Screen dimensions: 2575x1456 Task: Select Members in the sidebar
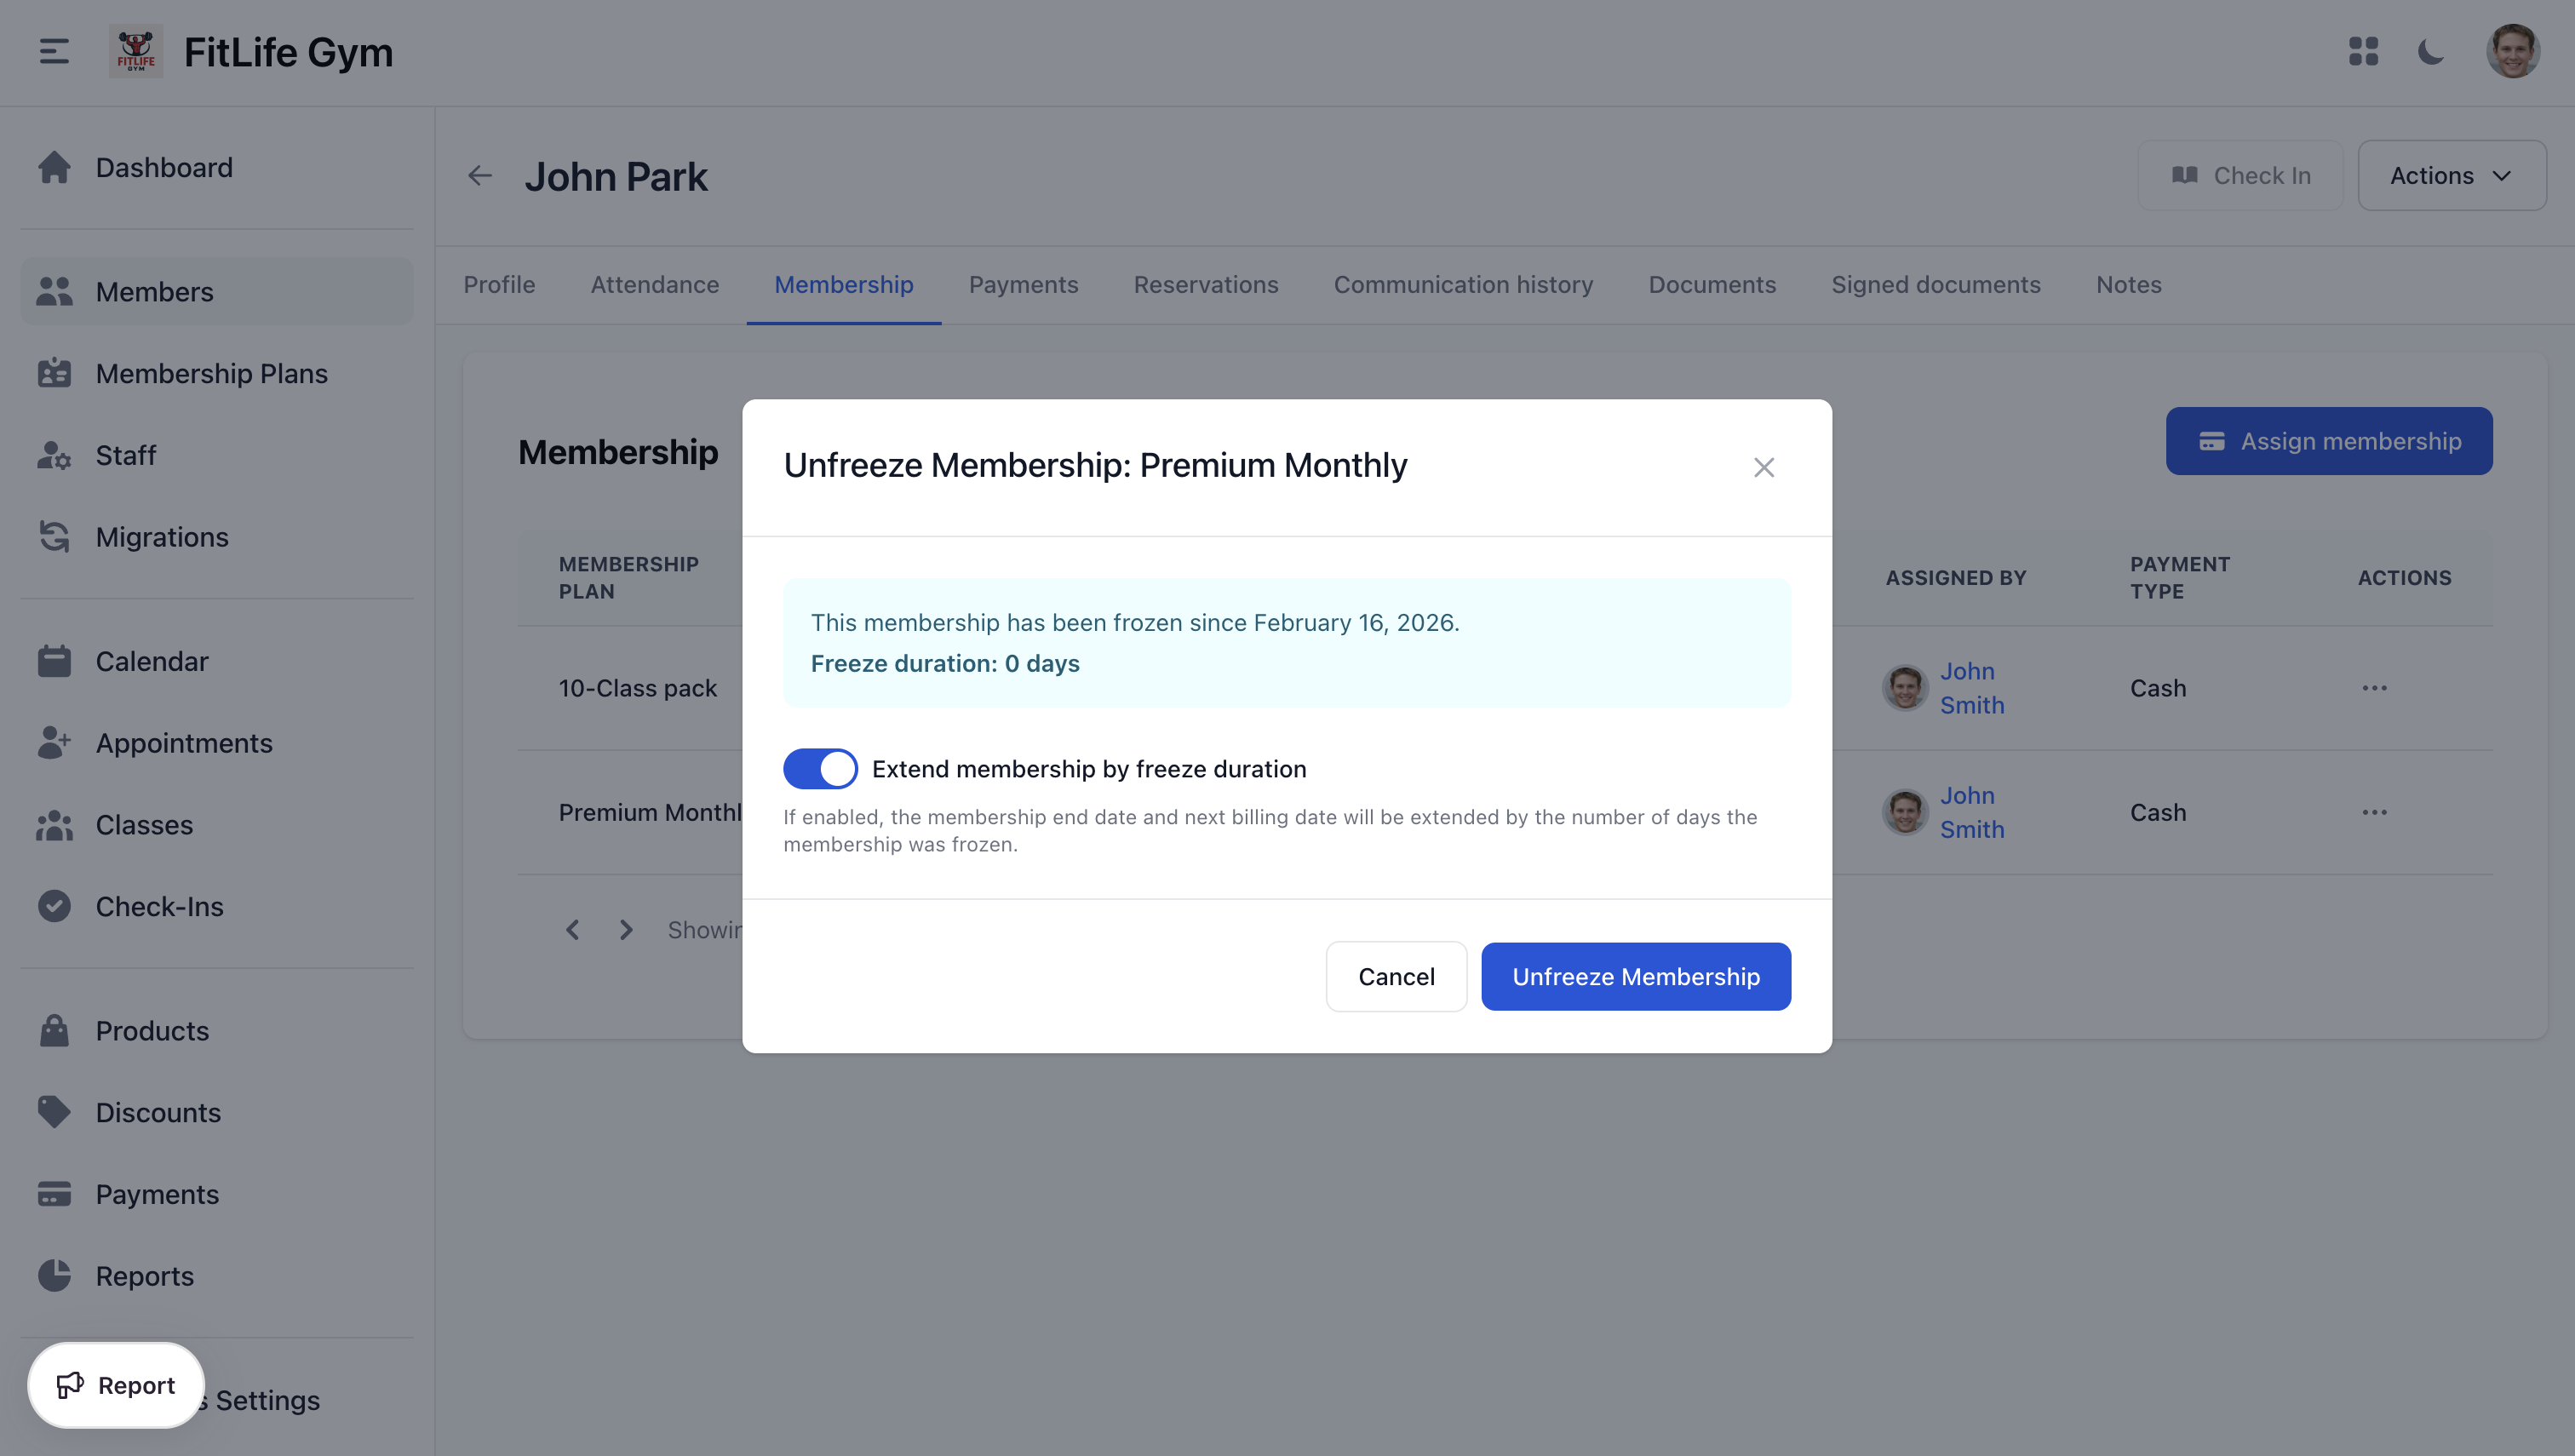(x=154, y=291)
